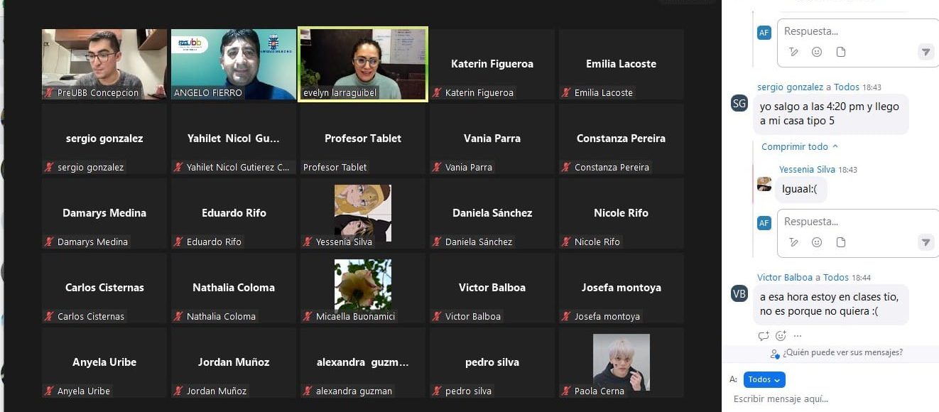The width and height of the screenshot is (939, 412).
Task: Click ¿Quién puede ver sus mensajes? link
Action: (837, 352)
